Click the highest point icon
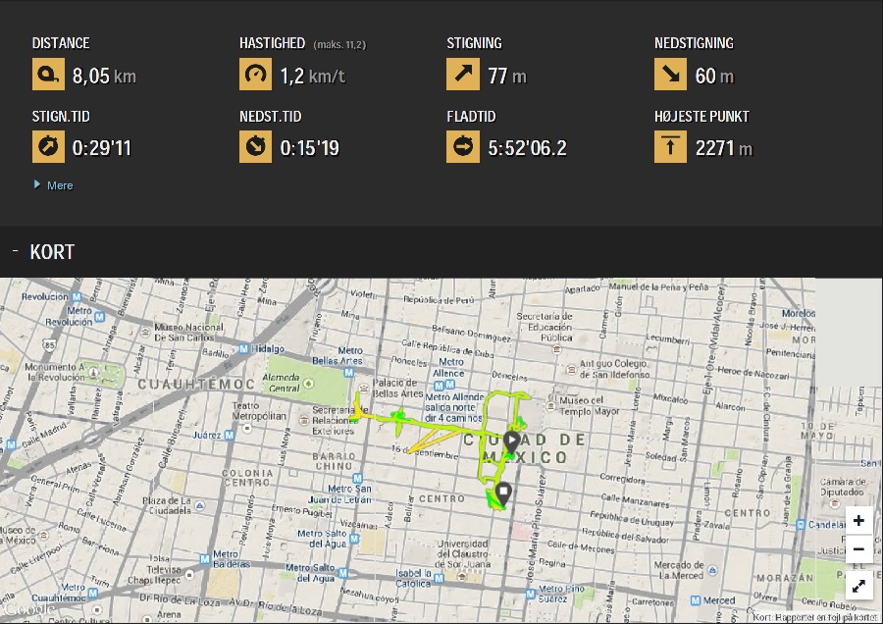 (x=671, y=147)
